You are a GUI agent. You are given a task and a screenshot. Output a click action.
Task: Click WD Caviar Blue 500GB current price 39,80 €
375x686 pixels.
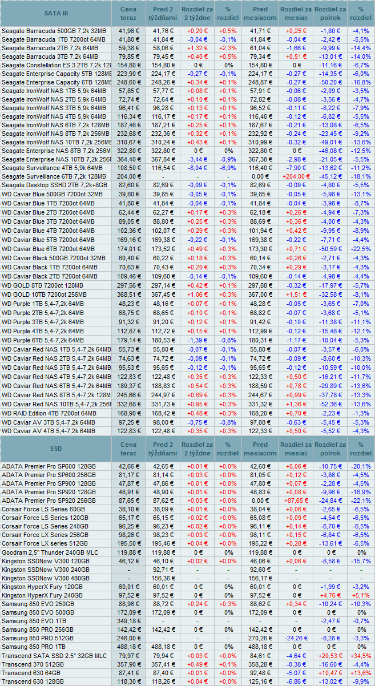129,194
